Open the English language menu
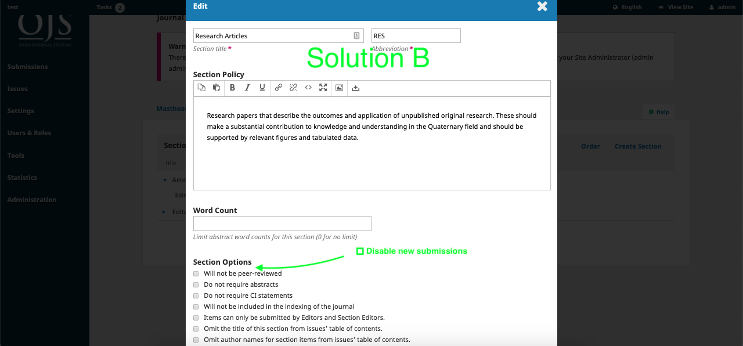Image resolution: width=743 pixels, height=346 pixels. [627, 7]
